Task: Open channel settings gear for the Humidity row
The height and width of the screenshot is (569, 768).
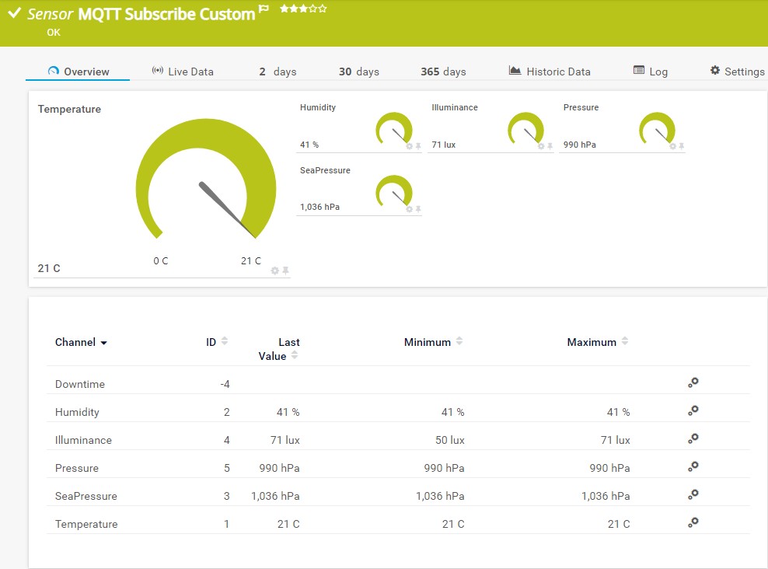Action: (693, 410)
